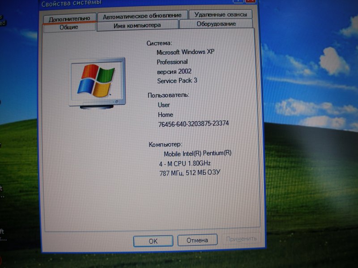Click the Windows XP logo monitor image
The image size is (358, 268).
(x=97, y=82)
